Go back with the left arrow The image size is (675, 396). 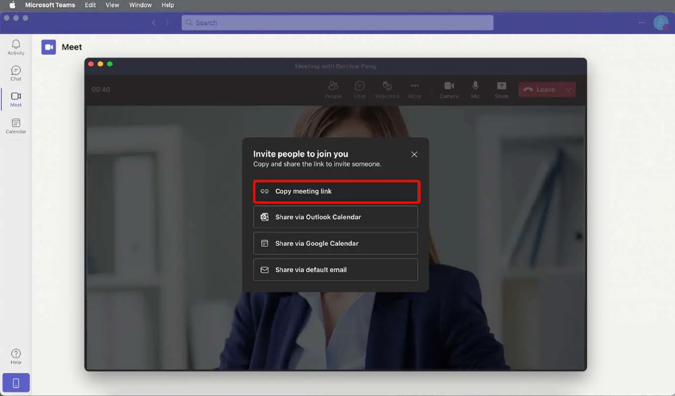[x=154, y=23]
